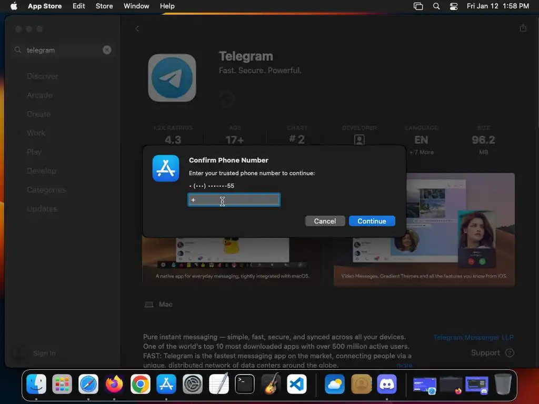Viewport: 539px width, 404px height.
Task: Open Spotlight search in menu bar
Action: point(436,6)
